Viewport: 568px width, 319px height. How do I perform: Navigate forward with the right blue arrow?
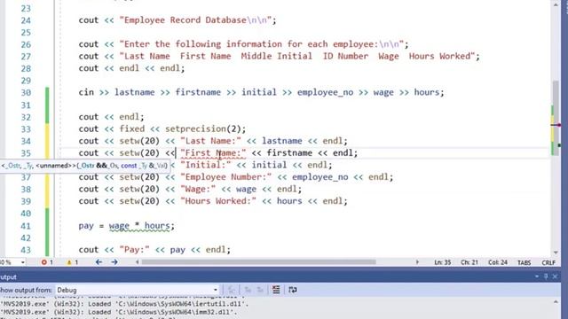pos(114,262)
